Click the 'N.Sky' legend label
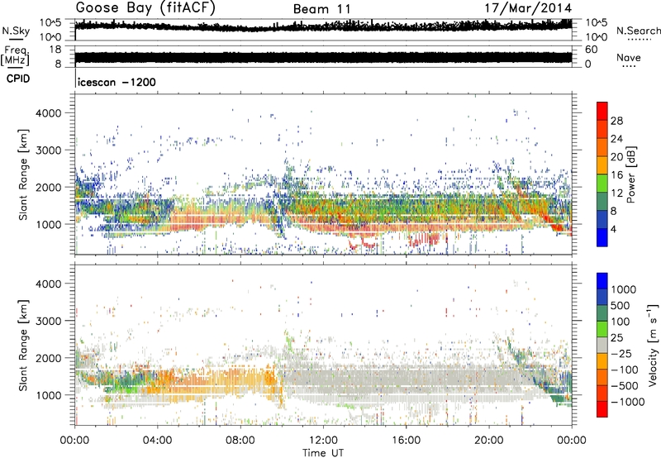This screenshot has height=458, width=661. click(x=16, y=31)
